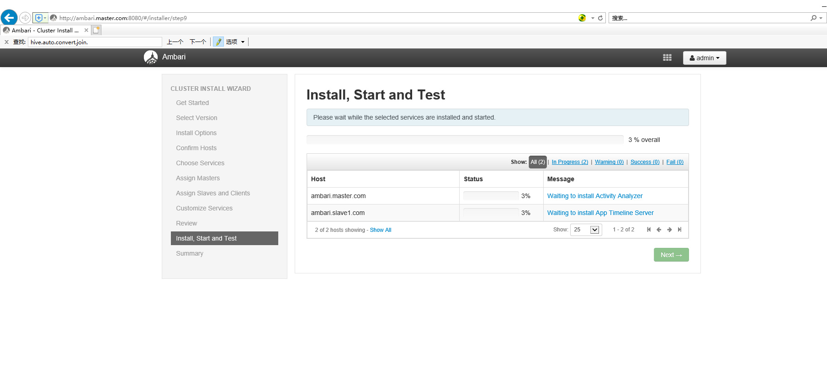This screenshot has width=827, height=367.
Task: Select Get Started wizard step
Action: (x=192, y=103)
